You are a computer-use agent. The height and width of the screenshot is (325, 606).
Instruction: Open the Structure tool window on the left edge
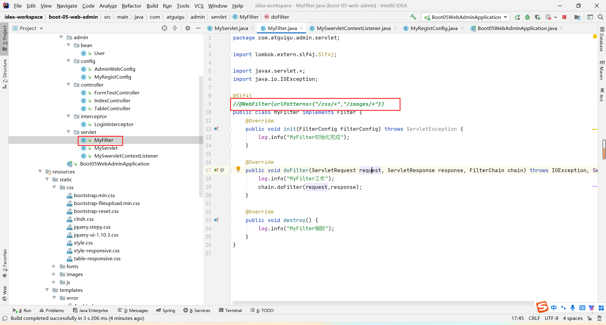tap(5, 74)
